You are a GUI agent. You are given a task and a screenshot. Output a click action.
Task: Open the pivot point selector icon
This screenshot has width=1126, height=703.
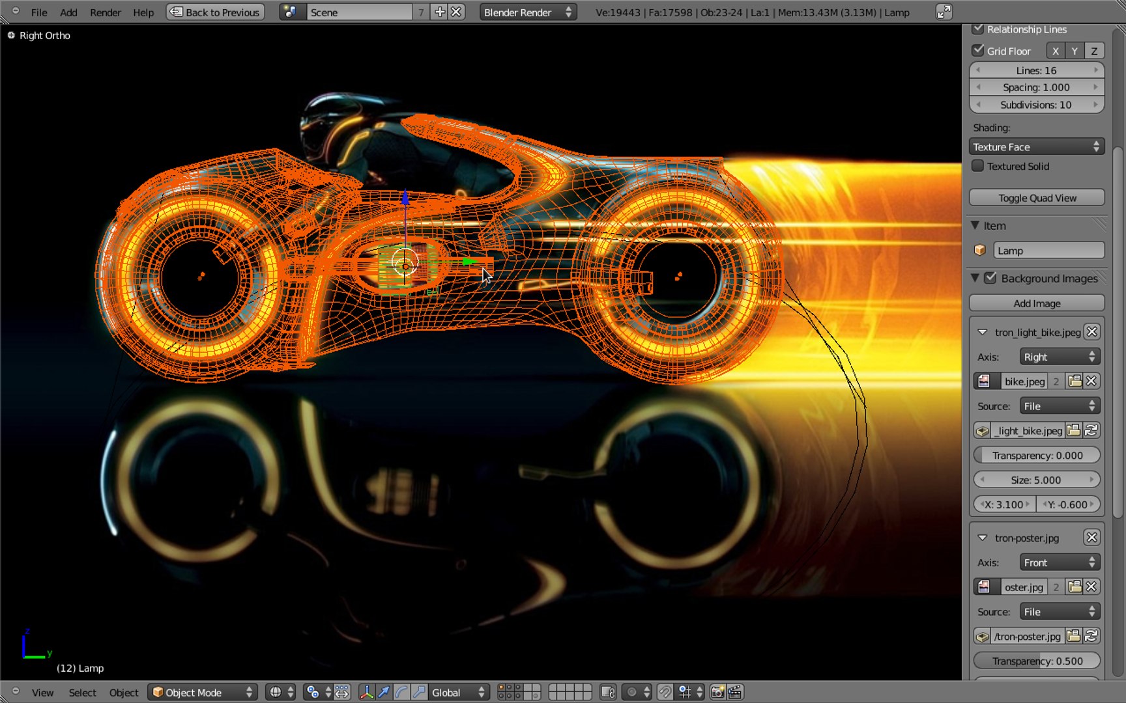pyautogui.click(x=319, y=692)
